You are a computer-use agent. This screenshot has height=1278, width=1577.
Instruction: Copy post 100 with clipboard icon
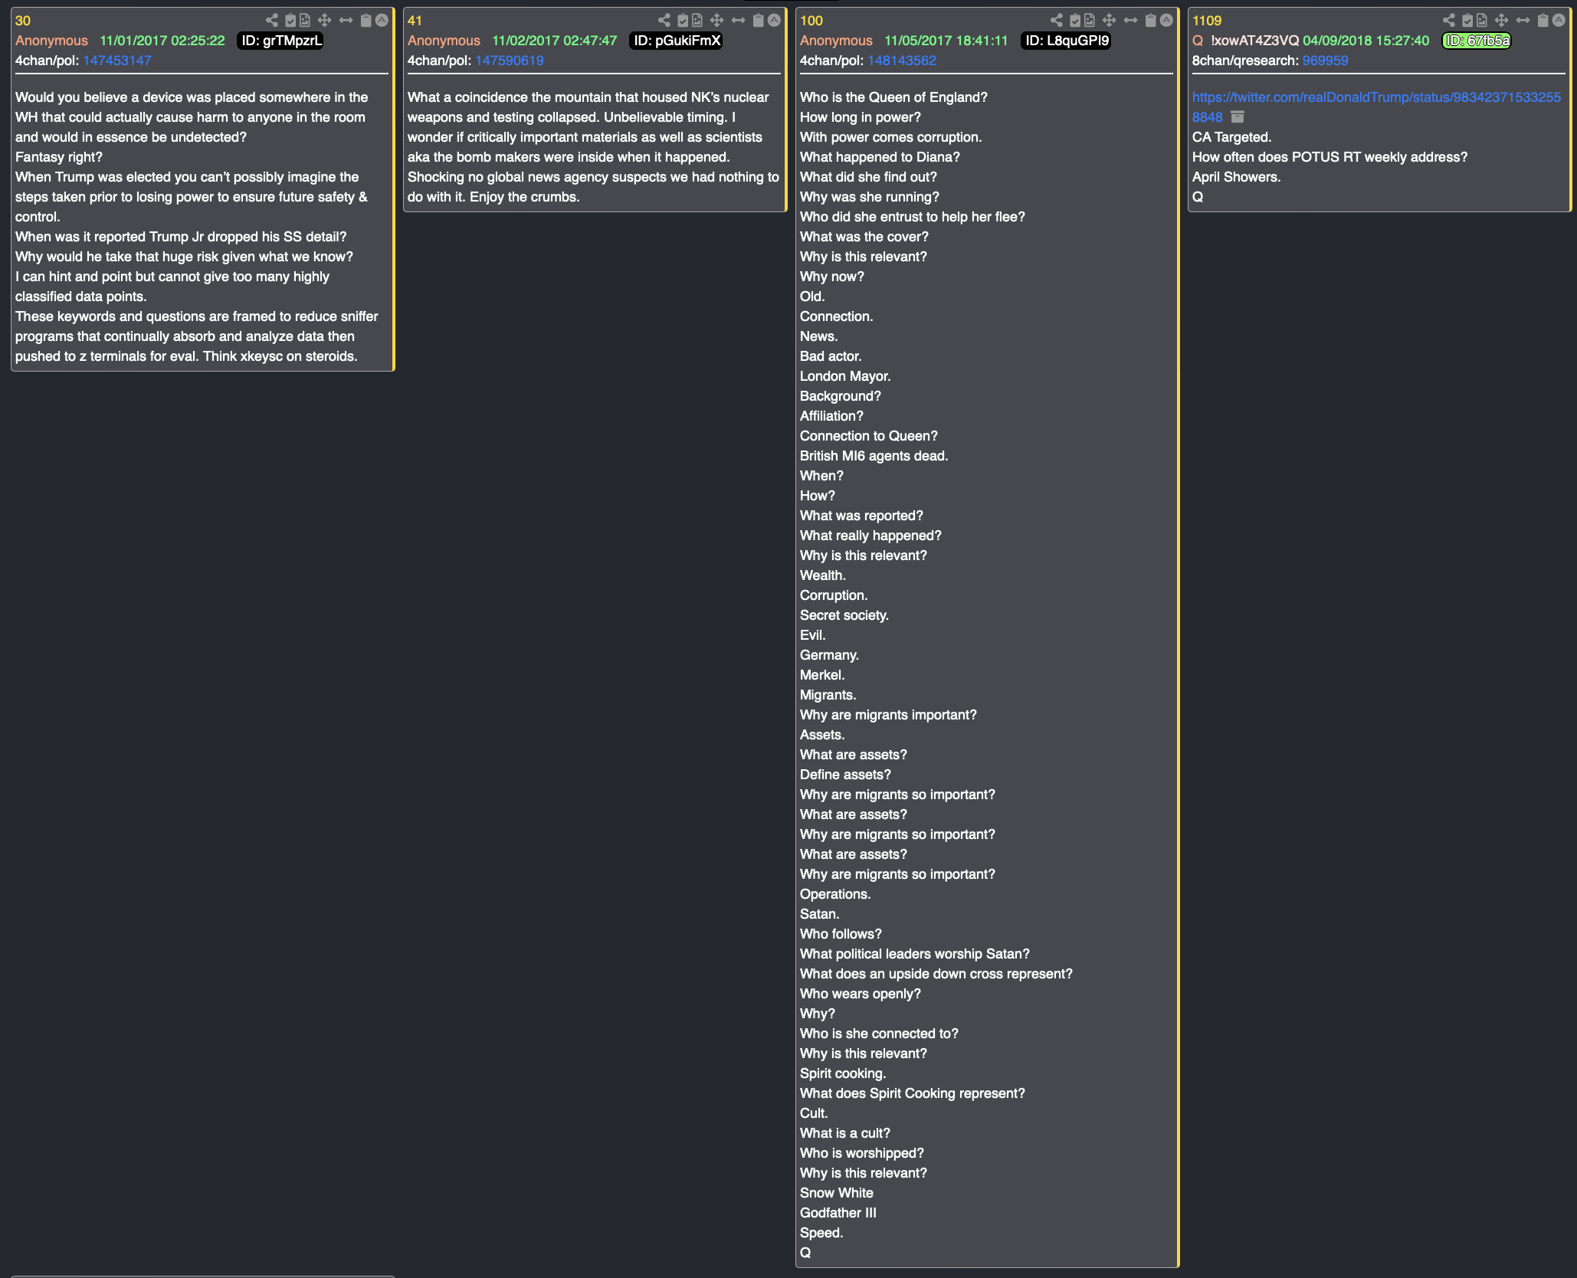pyautogui.click(x=1151, y=21)
